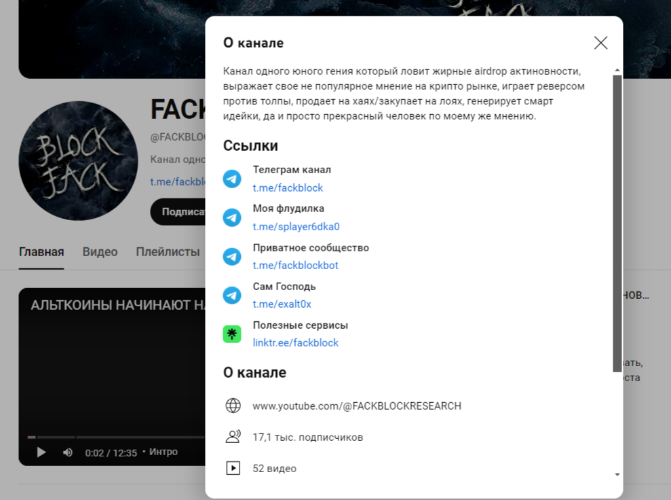Open t.me/fackbl link under channel name
Screen dimensions: 671x500
pyautogui.click(x=178, y=181)
